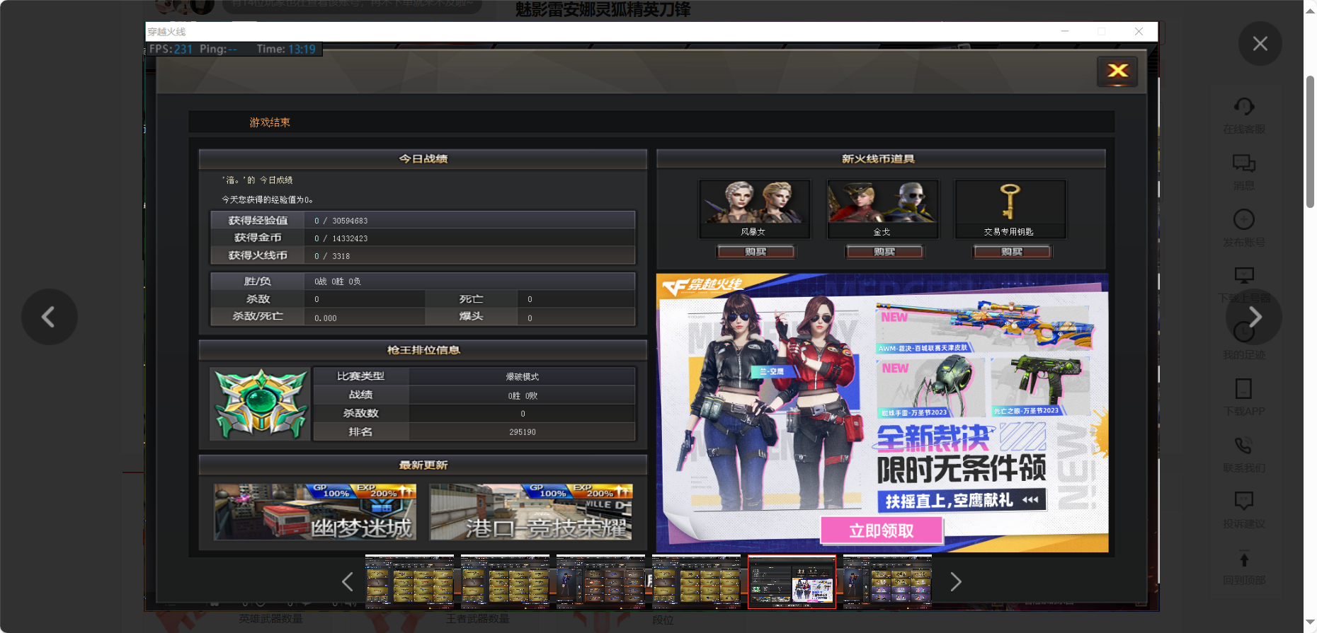Click the experience value 0 / 30594683
The image size is (1317, 633).
[341, 221]
